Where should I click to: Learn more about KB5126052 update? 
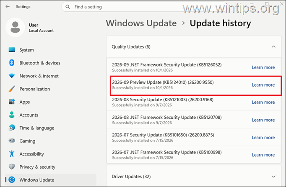coord(263,67)
